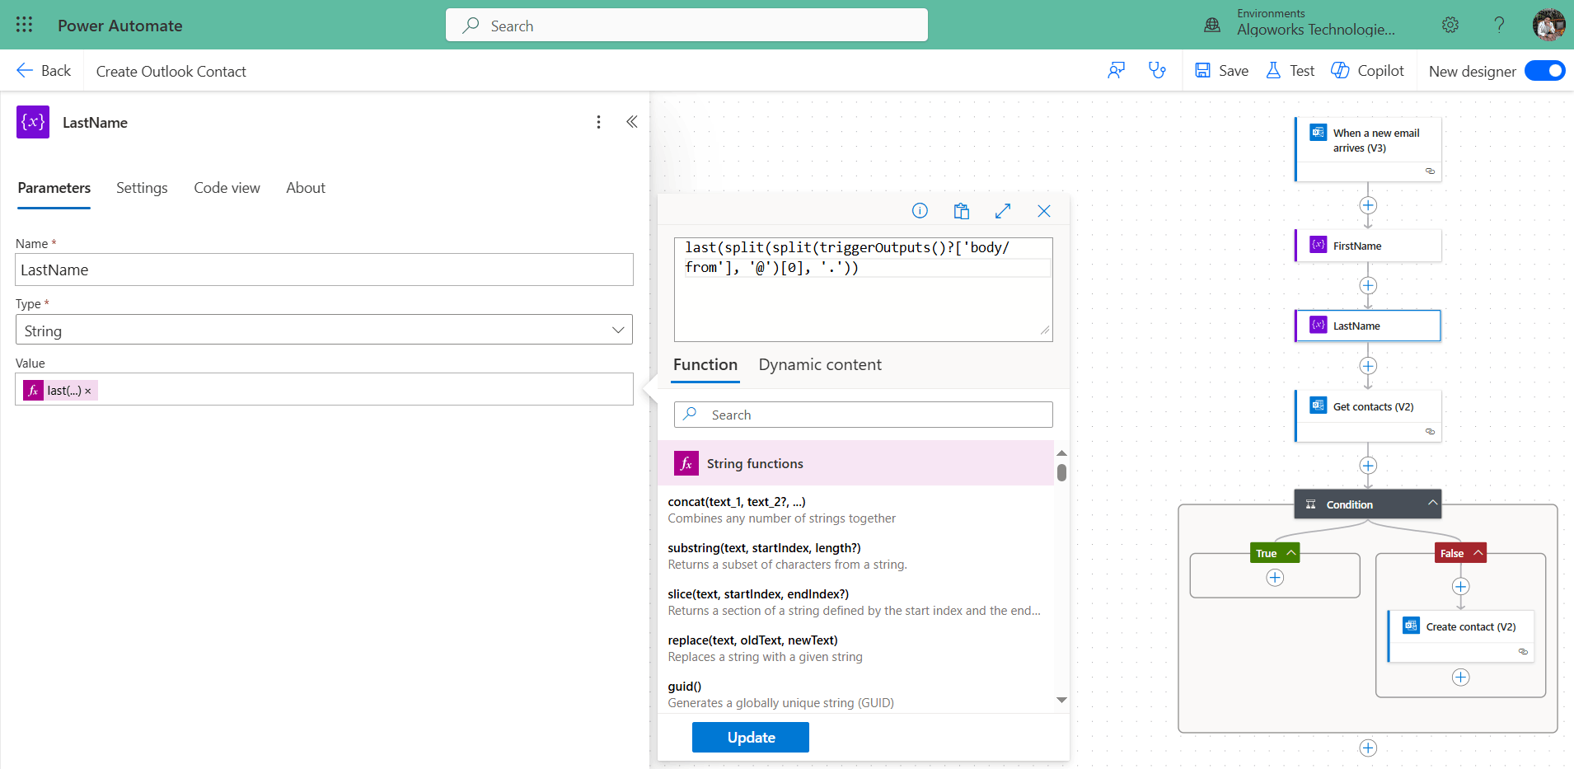Click the Value expression field

[x=324, y=389]
